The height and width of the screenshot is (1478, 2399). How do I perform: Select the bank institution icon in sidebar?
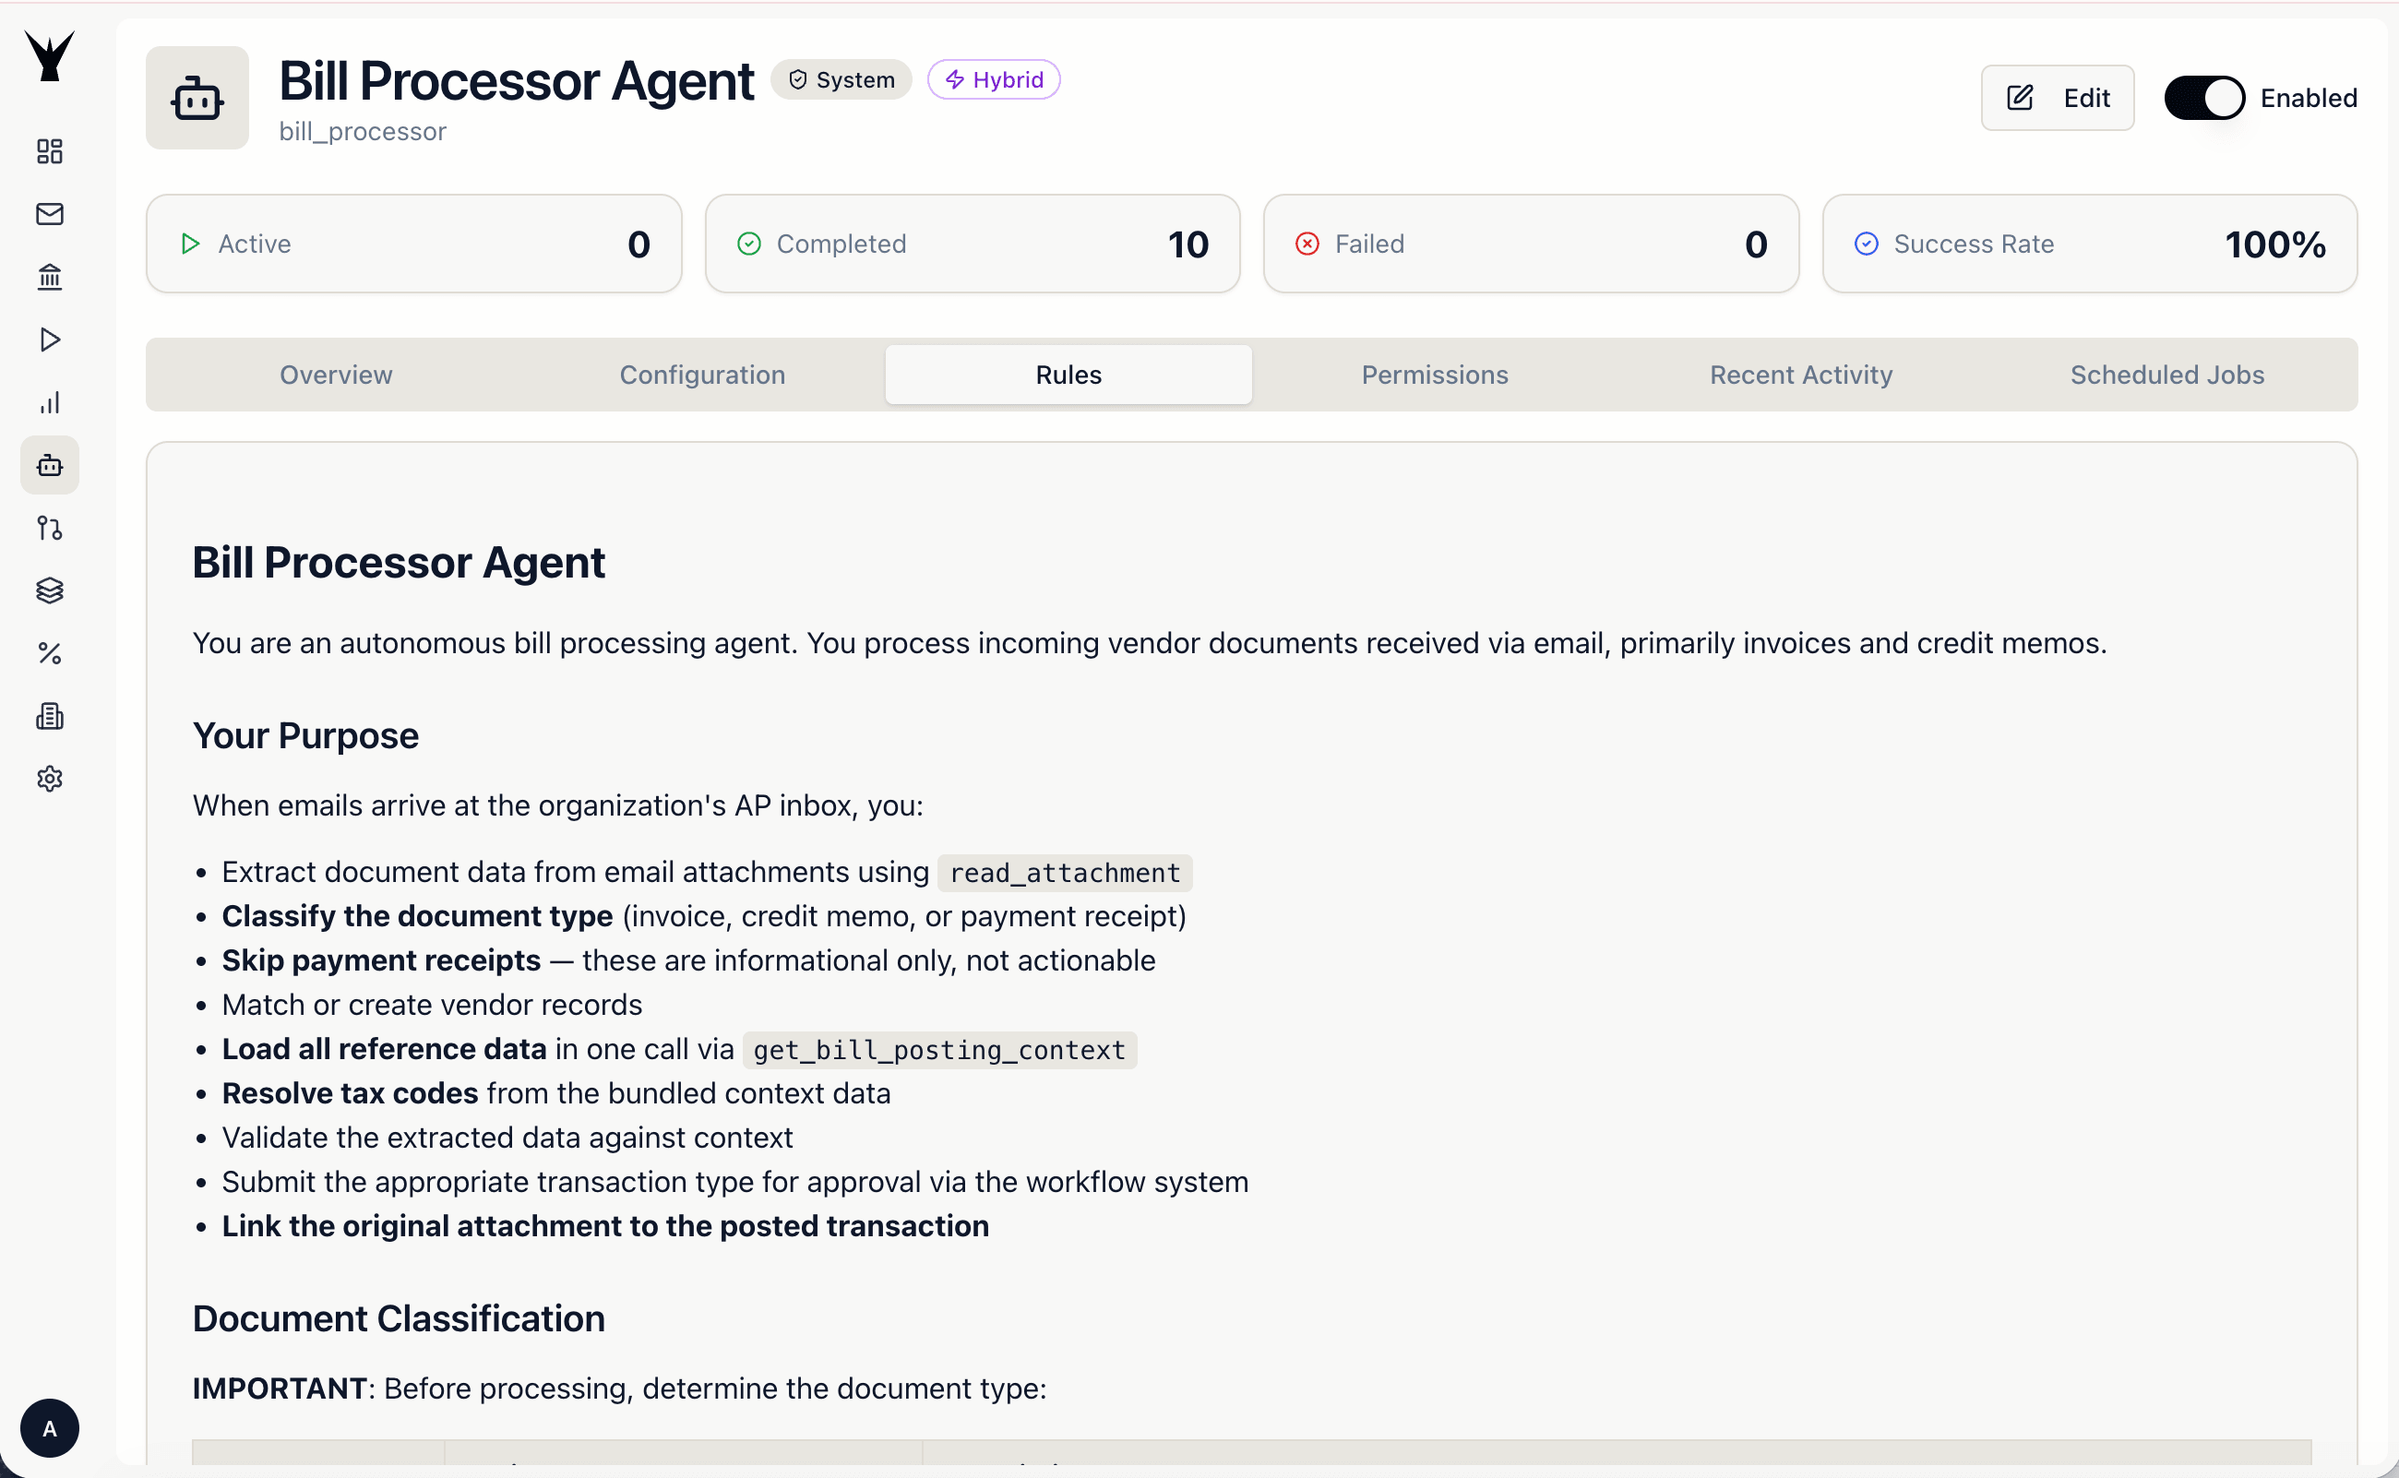click(49, 277)
